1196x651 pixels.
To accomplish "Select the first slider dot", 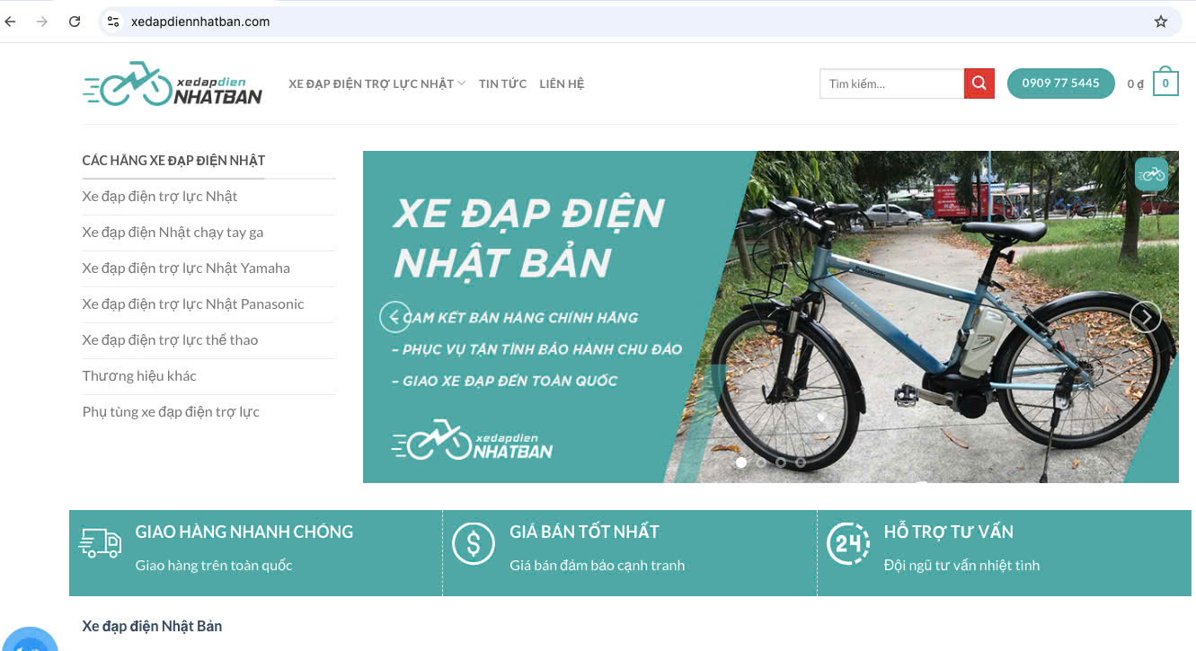I will click(741, 462).
